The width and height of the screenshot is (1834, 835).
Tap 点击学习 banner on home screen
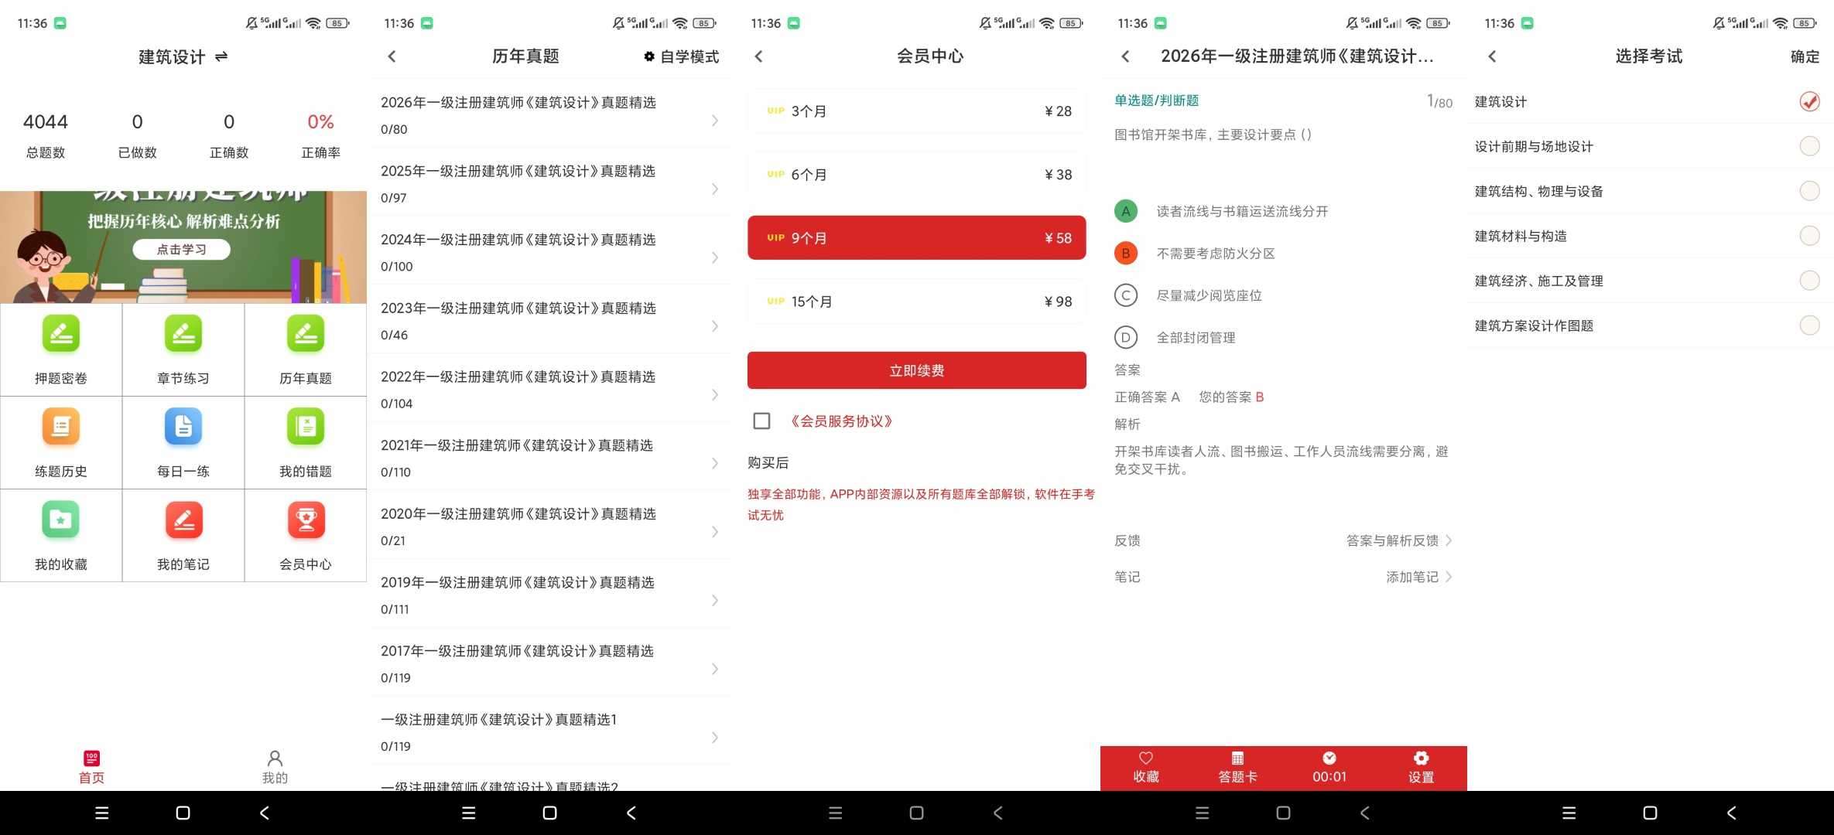pyautogui.click(x=181, y=249)
